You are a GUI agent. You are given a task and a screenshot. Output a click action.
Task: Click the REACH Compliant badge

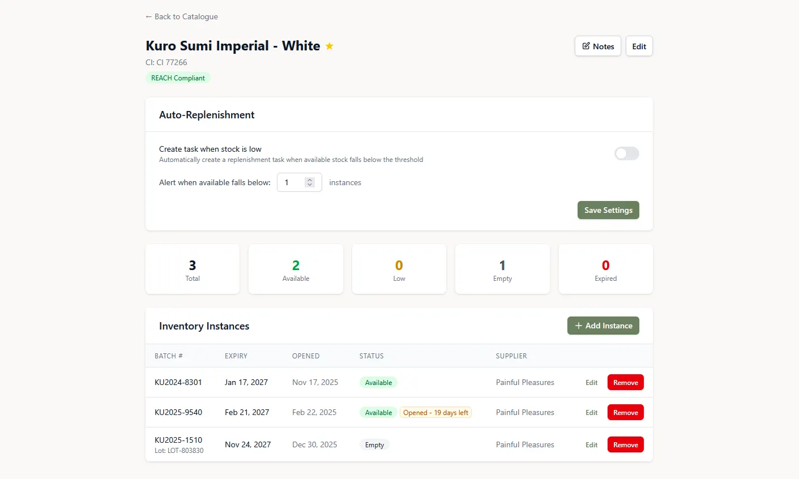coord(178,78)
